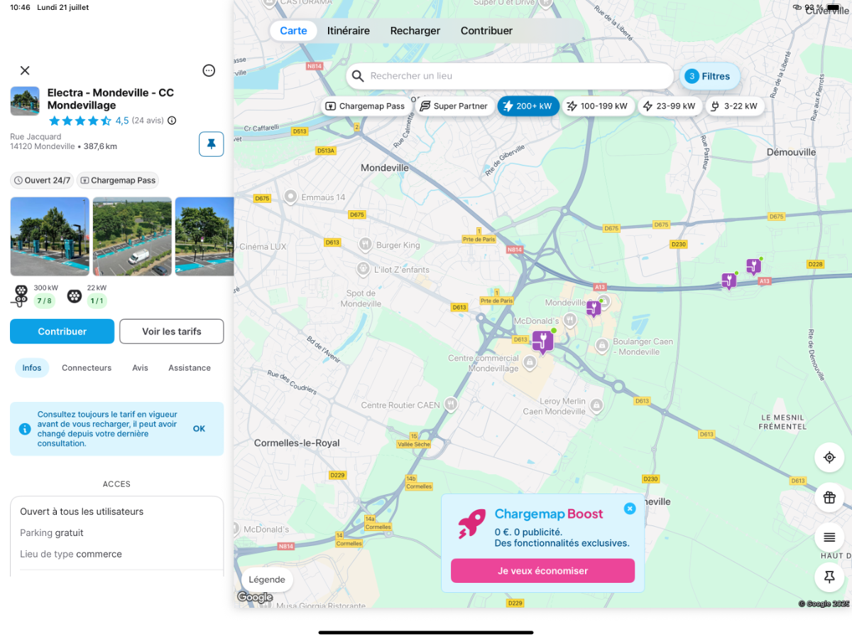
Task: Tap the Chargemap Pass badge under the address
Action: 117,180
